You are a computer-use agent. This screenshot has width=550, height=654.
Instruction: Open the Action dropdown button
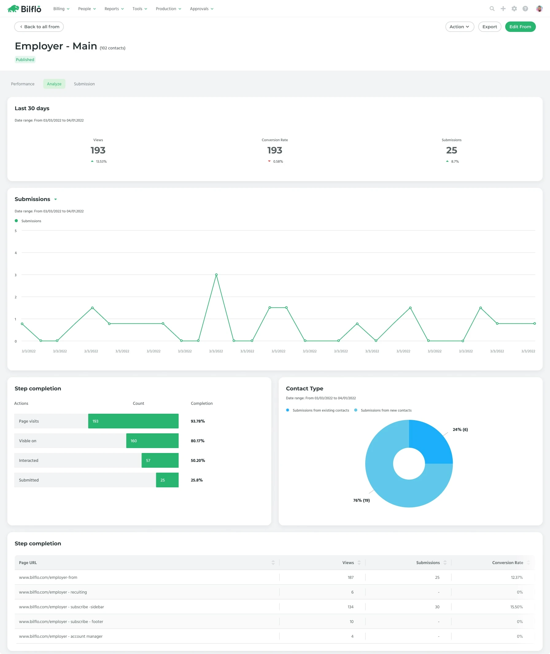[x=459, y=27]
